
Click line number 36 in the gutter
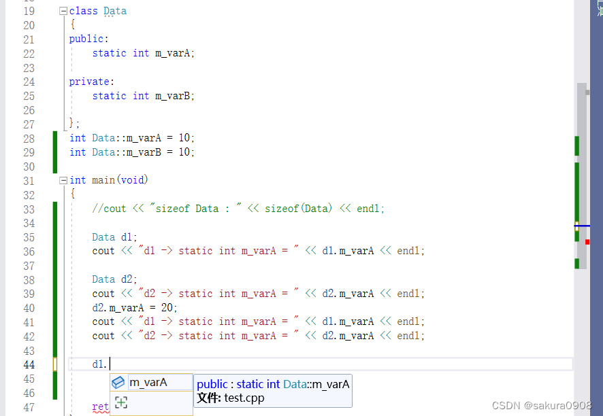[29, 252]
